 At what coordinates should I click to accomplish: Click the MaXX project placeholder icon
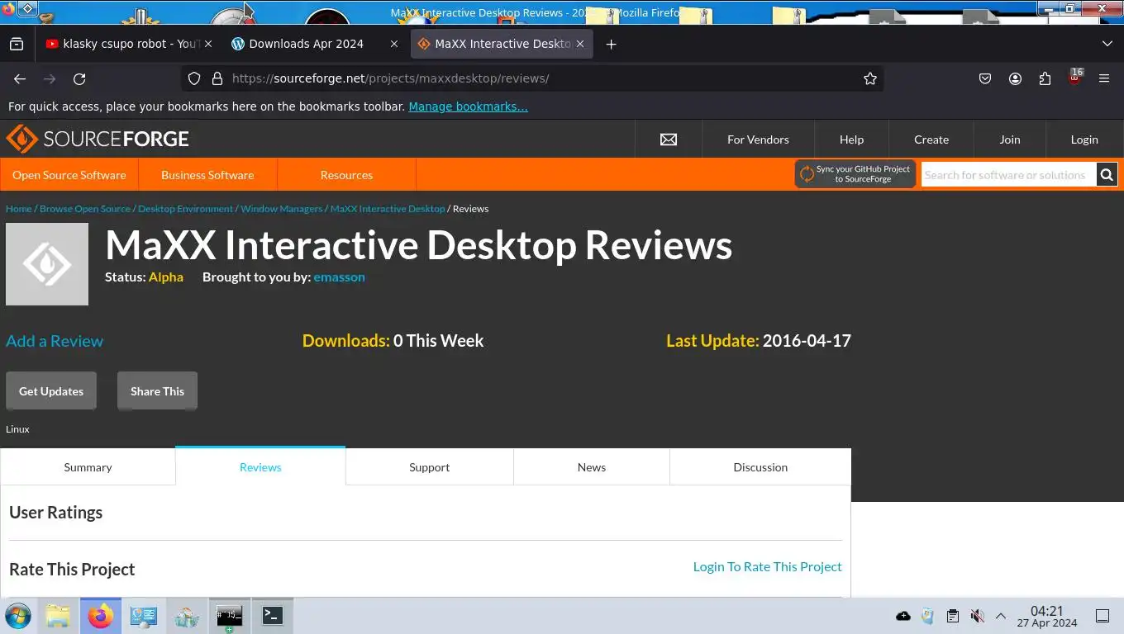(47, 264)
